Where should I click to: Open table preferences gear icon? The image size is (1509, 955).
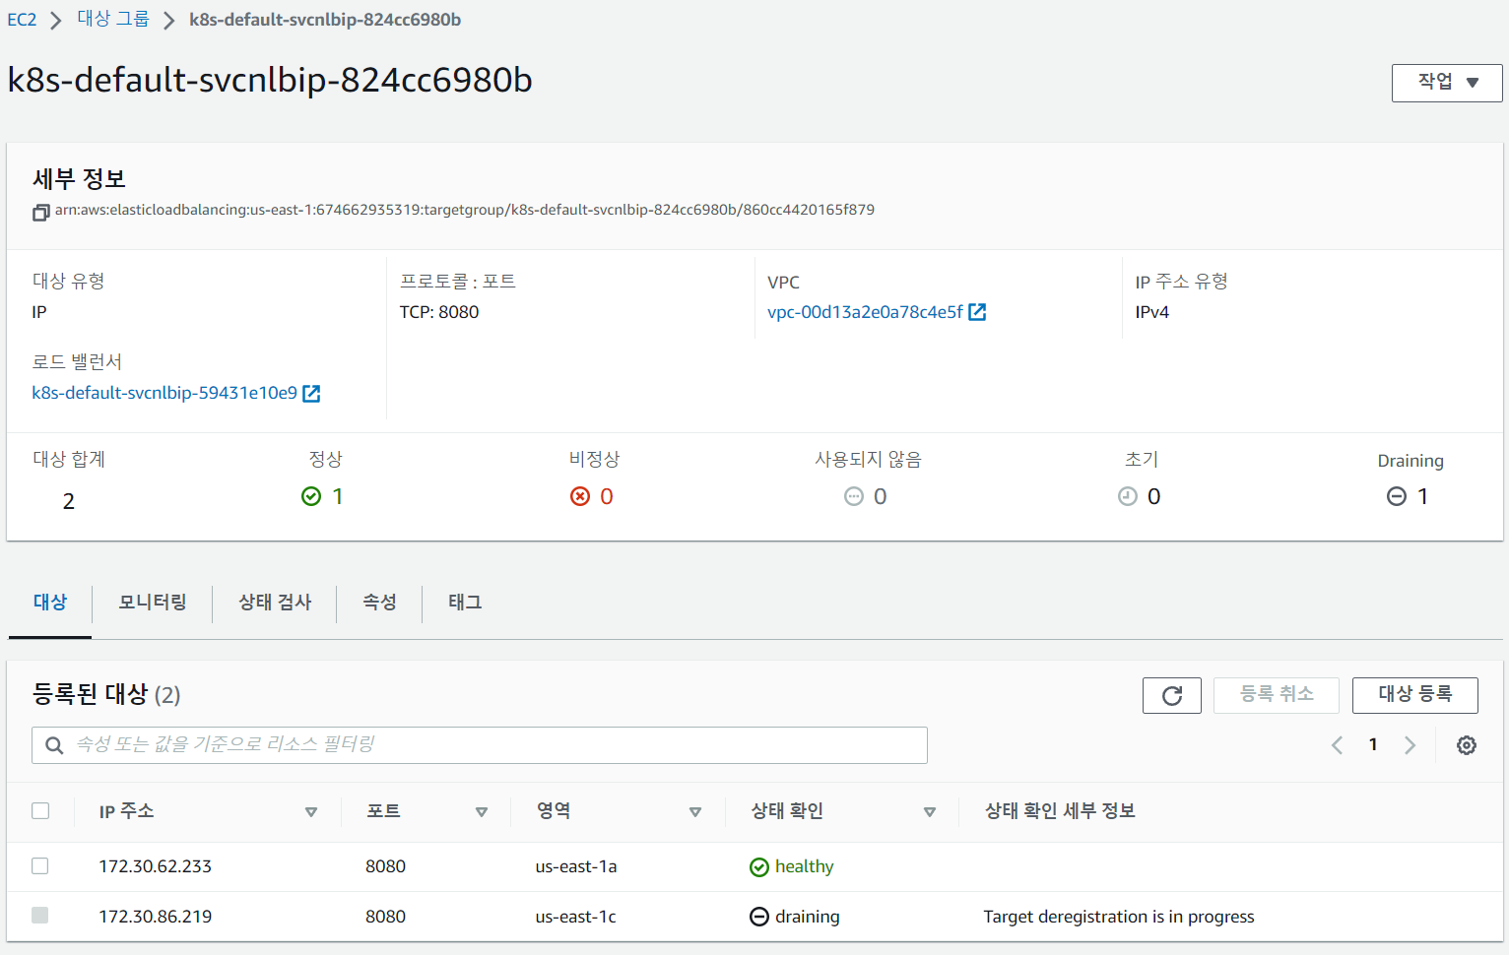tap(1466, 745)
